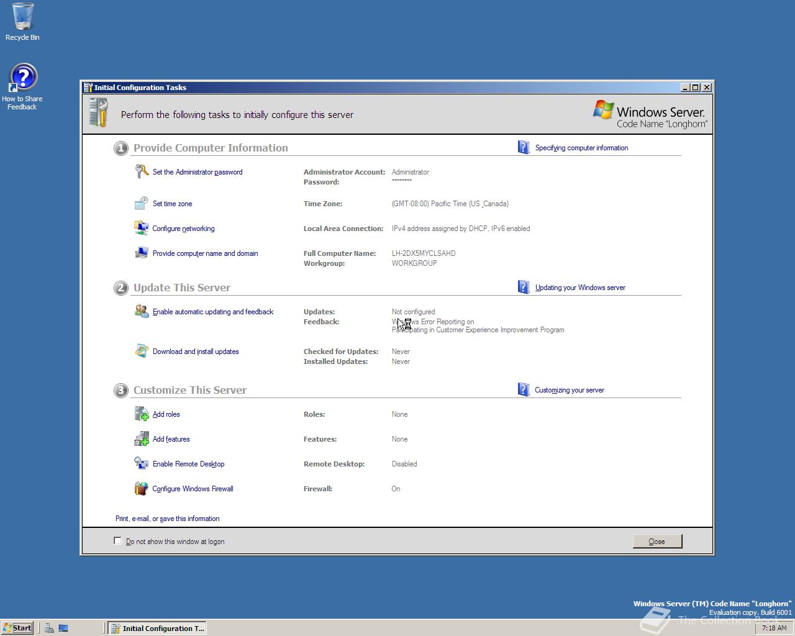Image resolution: width=795 pixels, height=636 pixels.
Task: Click Enable Remote Desktop link
Action: pos(188,464)
